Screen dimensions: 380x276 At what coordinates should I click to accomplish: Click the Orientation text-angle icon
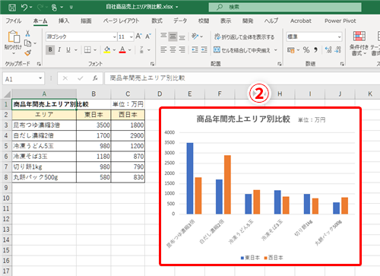[x=195, y=36]
